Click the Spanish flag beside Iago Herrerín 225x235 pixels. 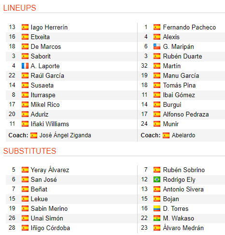25,27
